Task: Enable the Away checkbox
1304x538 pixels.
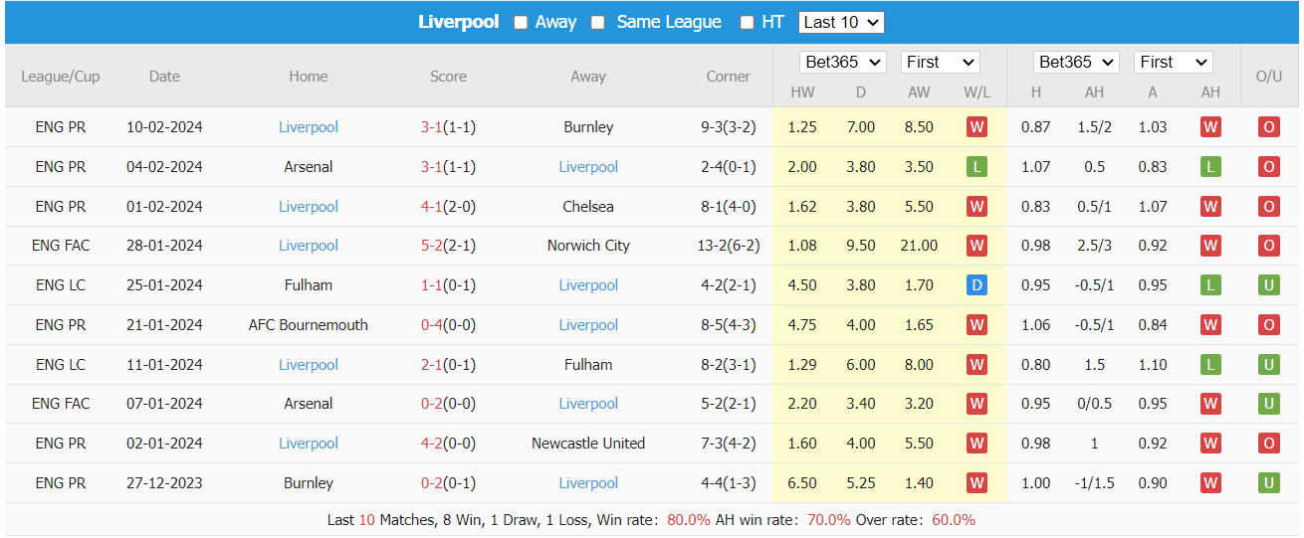Action: 521,23
